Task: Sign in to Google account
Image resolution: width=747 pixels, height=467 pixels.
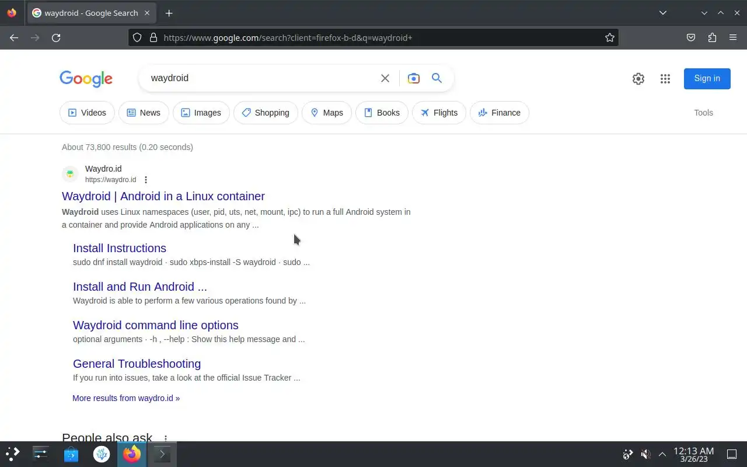Action: click(707, 78)
